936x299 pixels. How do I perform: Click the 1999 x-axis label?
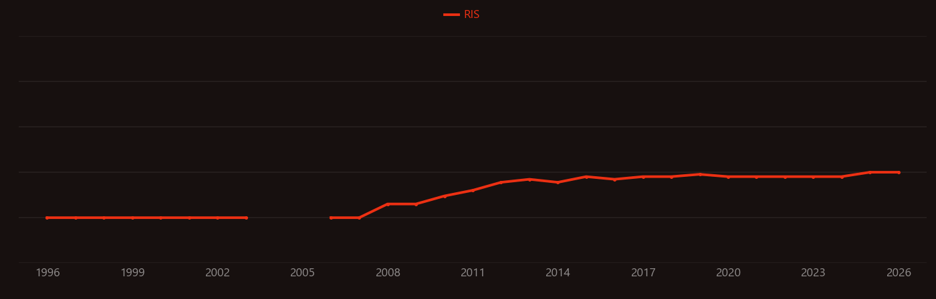[x=132, y=273]
